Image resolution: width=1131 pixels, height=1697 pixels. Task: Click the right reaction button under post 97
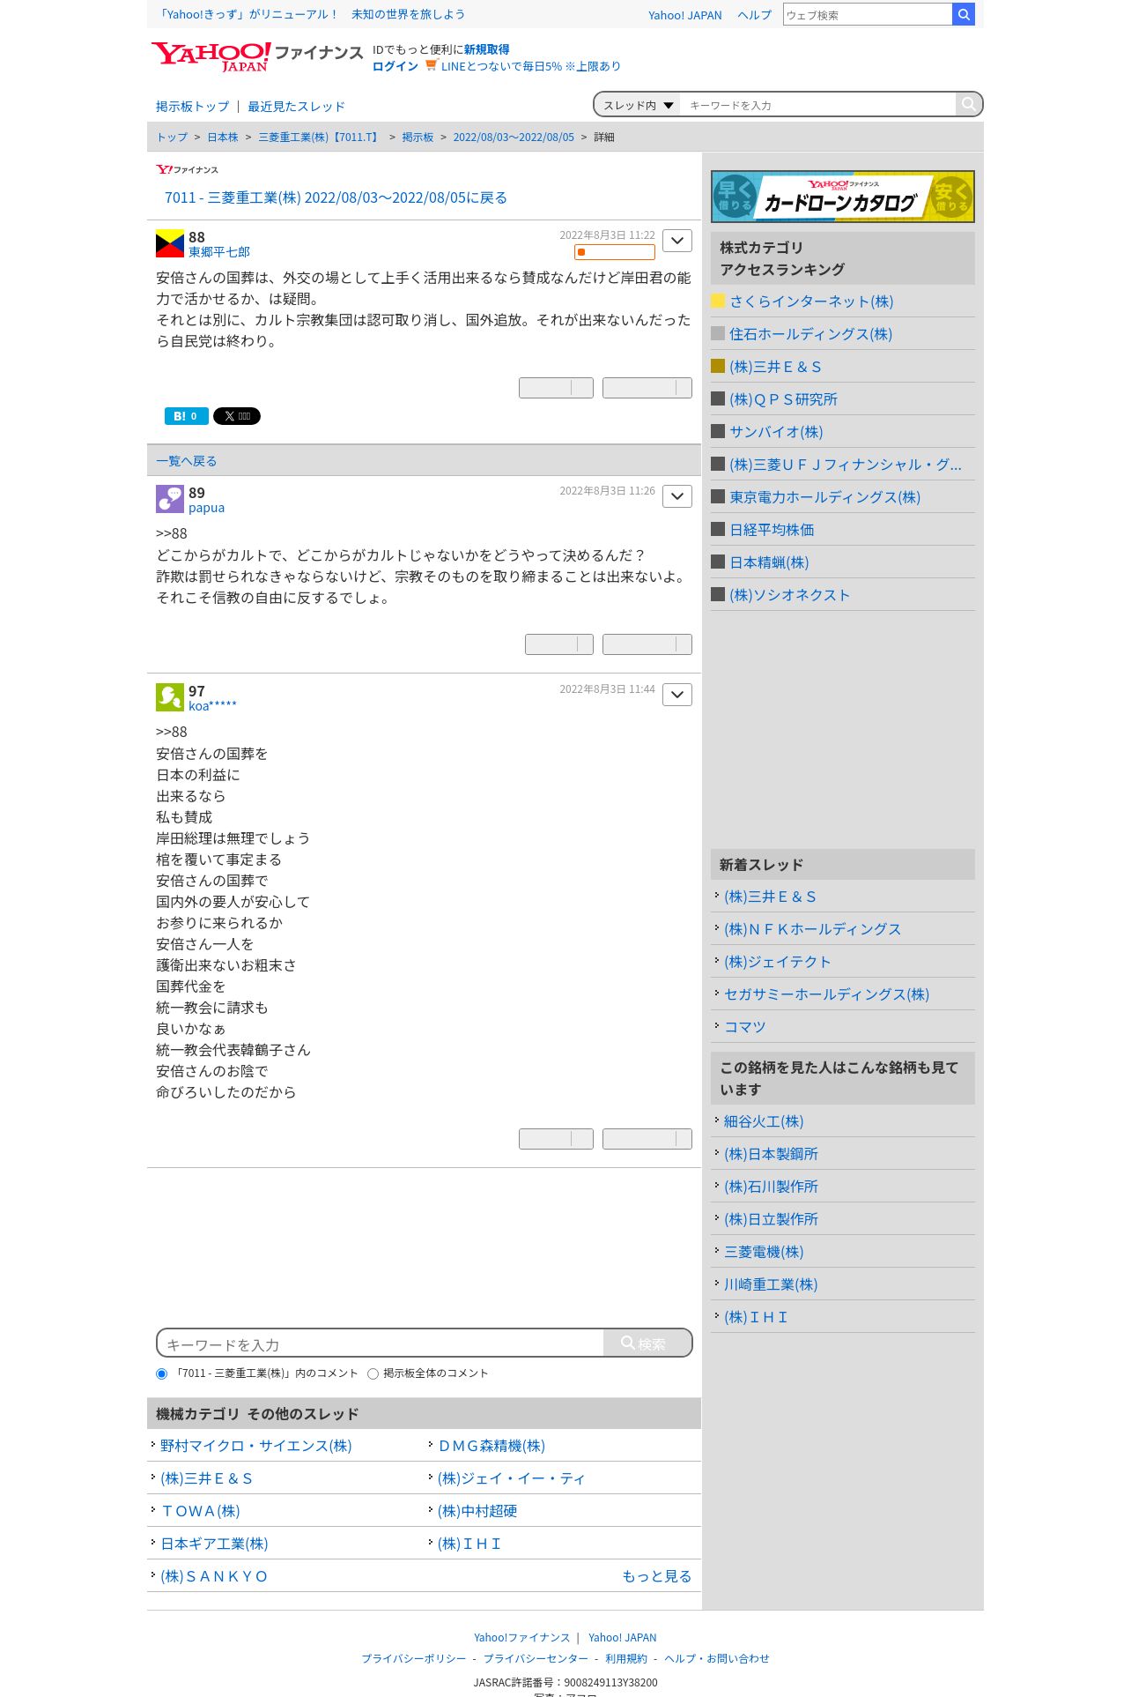coord(647,1139)
